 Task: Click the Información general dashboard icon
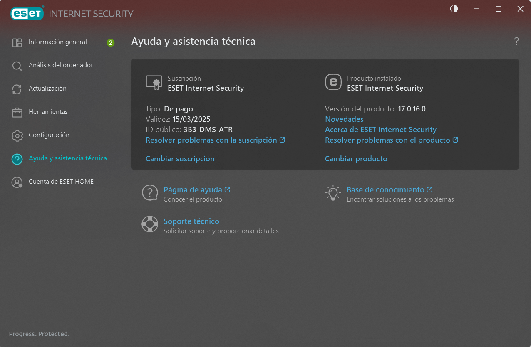tap(17, 42)
